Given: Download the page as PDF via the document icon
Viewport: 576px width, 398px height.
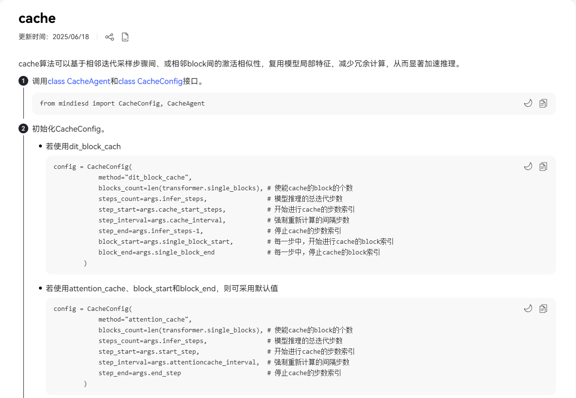Looking at the screenshot, I should pyautogui.click(x=125, y=37).
